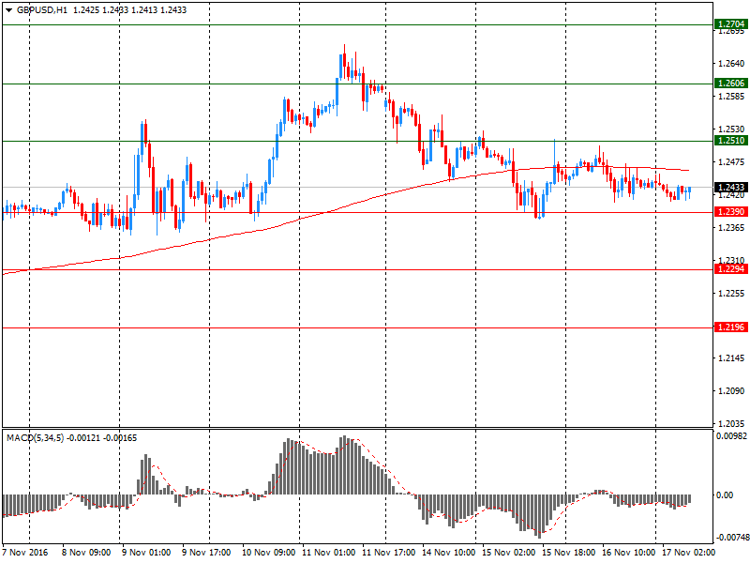This screenshot has width=750, height=563.
Task: Select the 11 Nov 01:00 time axis label
Action: (329, 553)
